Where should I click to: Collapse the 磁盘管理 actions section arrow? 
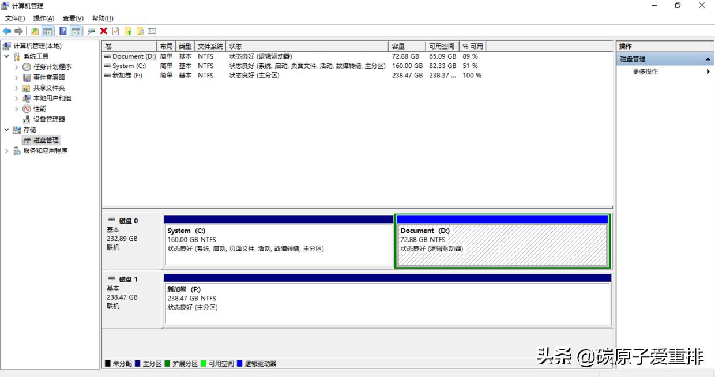point(708,59)
